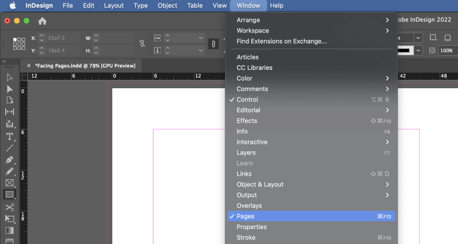Click the 100% opacity field
458x244 pixels.
[x=448, y=50]
